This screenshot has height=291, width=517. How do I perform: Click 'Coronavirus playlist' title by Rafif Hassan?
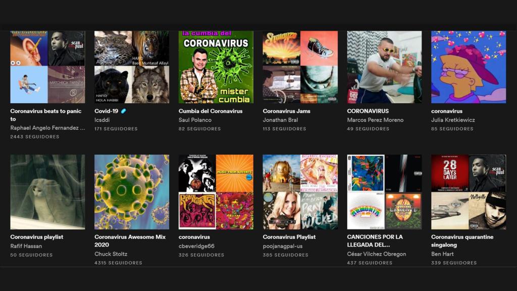[x=36, y=237]
